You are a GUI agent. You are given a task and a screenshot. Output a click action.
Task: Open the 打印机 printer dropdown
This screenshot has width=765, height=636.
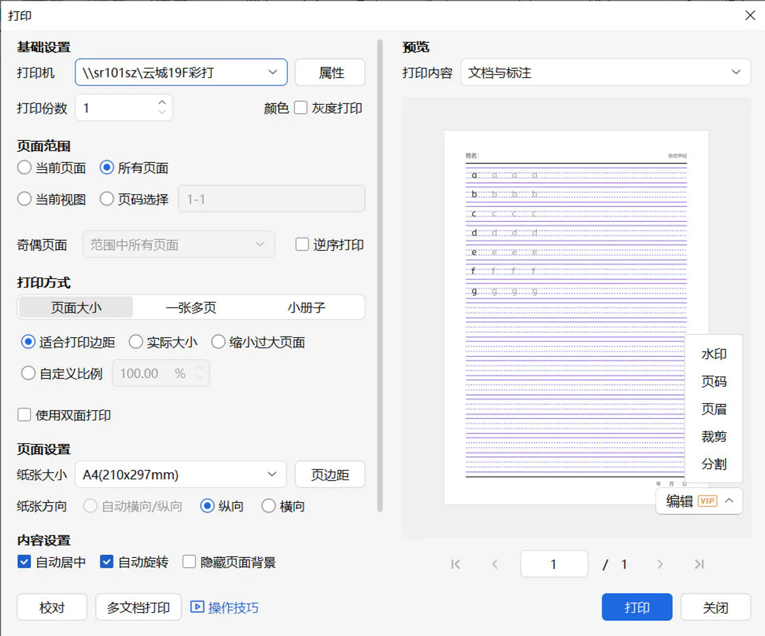point(181,72)
